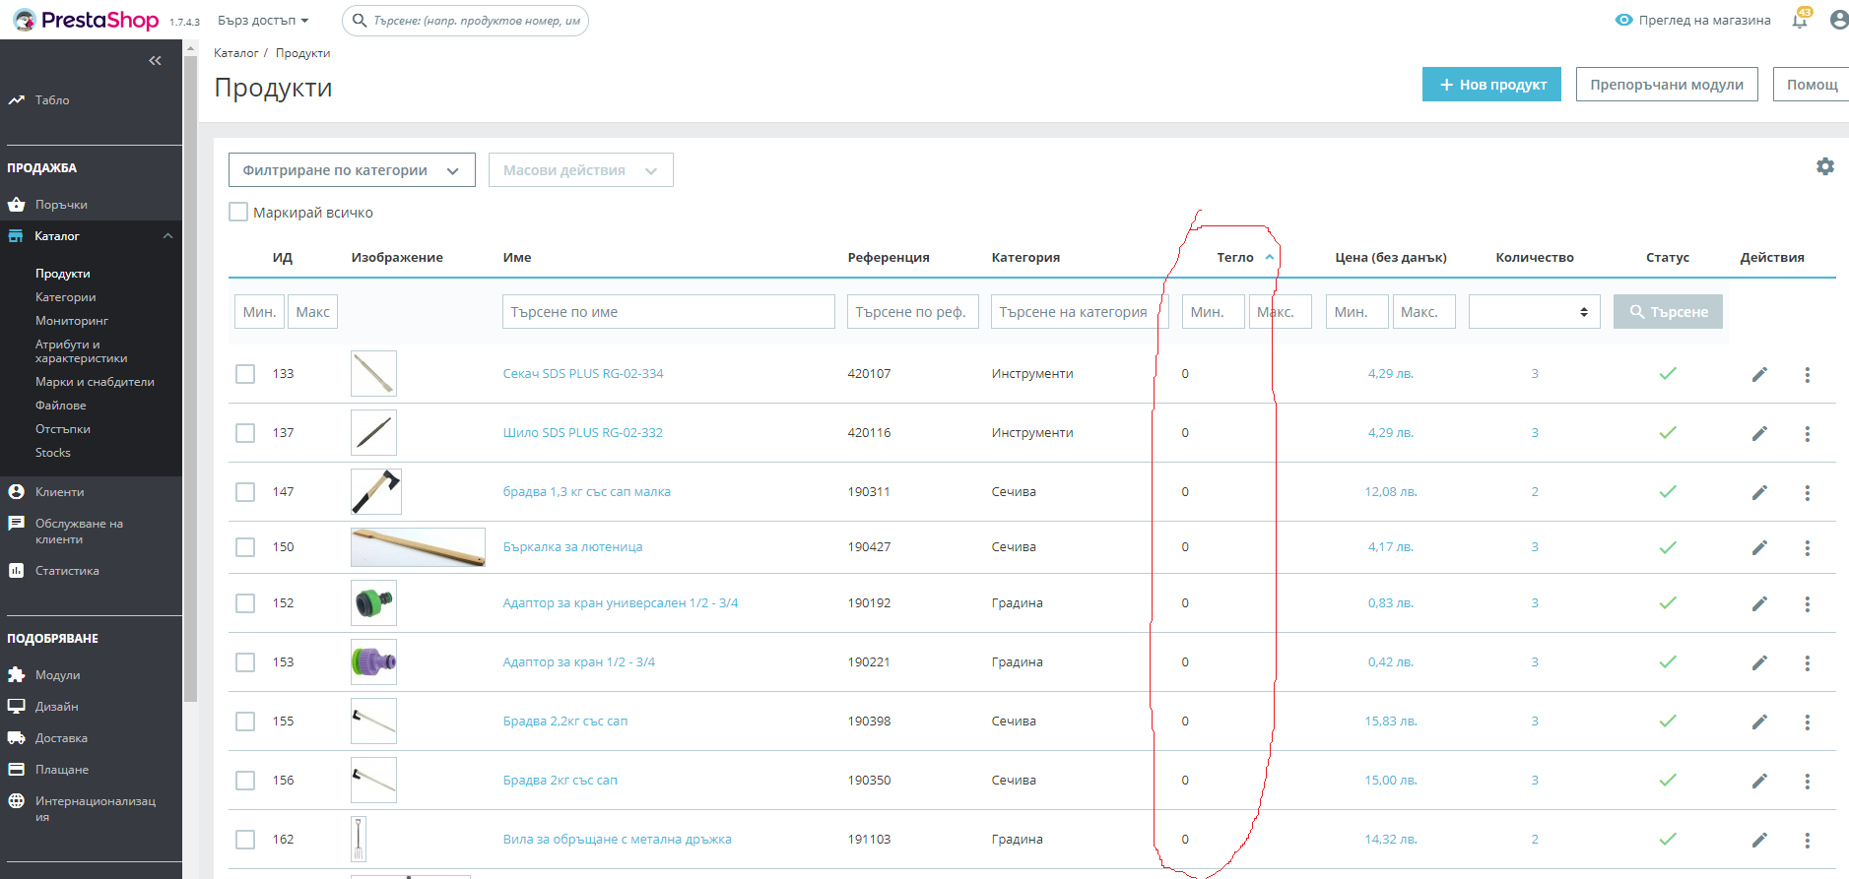The width and height of the screenshot is (1849, 879).
Task: Select checkbox for product 156
Action: [245, 781]
